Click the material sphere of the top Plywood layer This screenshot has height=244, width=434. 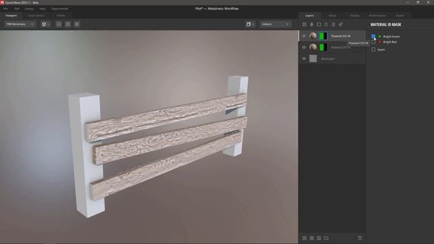(313, 36)
